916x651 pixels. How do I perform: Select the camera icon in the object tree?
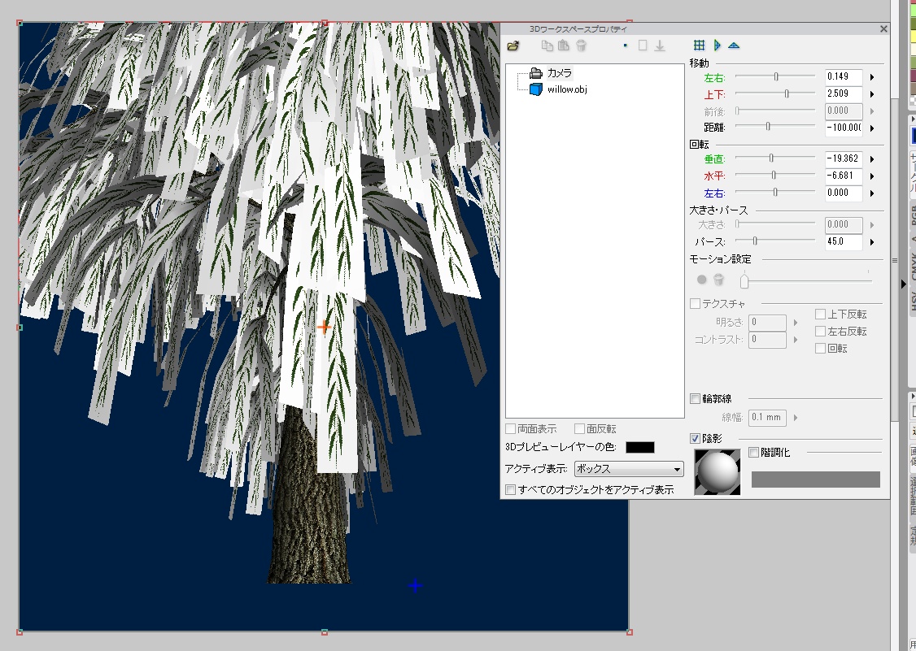pos(535,73)
